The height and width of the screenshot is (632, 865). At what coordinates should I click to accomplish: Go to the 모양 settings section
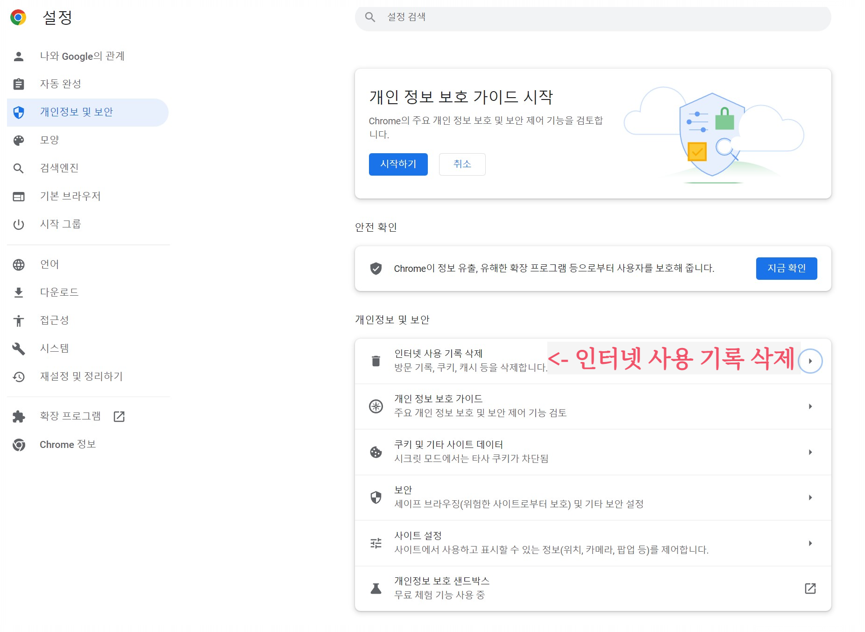(88, 140)
